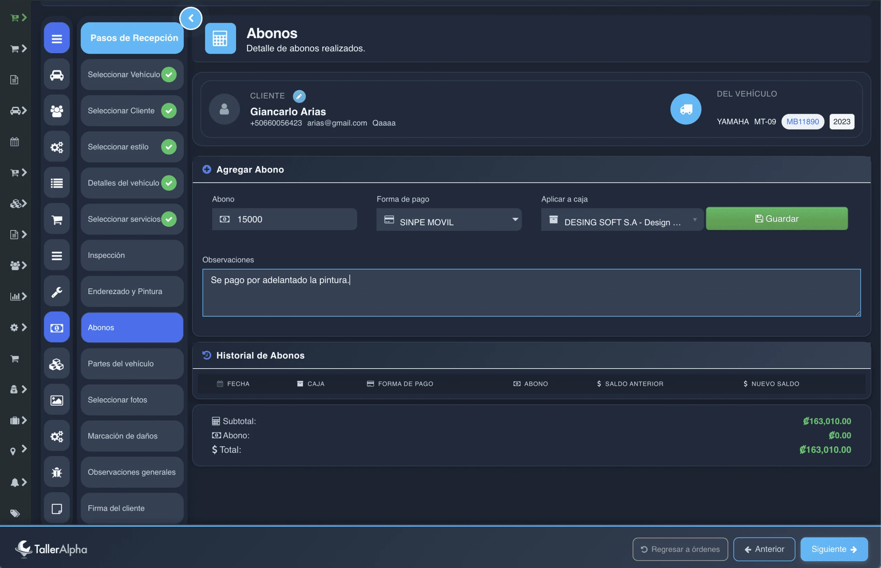Collapse the steps panel with the chevron circle
This screenshot has height=568, width=881.
pos(191,18)
